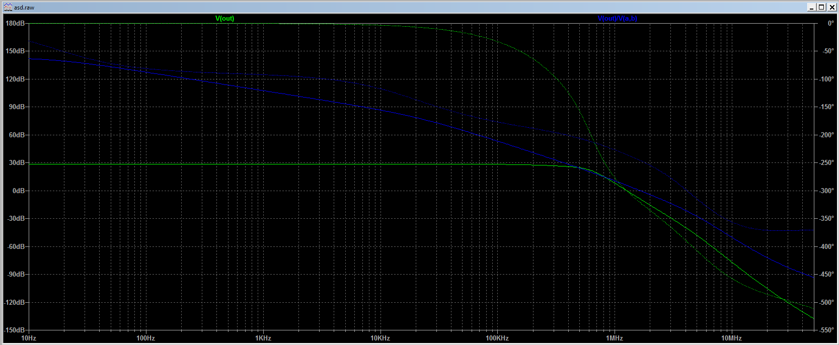Click the -200° phase axis label
The width and height of the screenshot is (839, 345).
(x=827, y=135)
